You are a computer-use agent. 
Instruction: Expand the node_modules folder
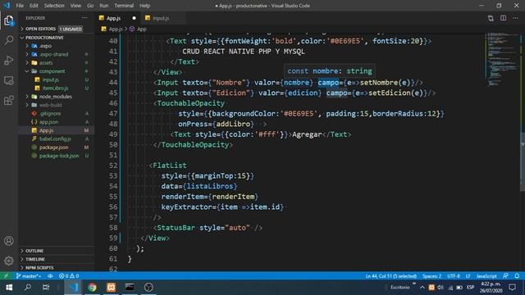[x=57, y=97]
